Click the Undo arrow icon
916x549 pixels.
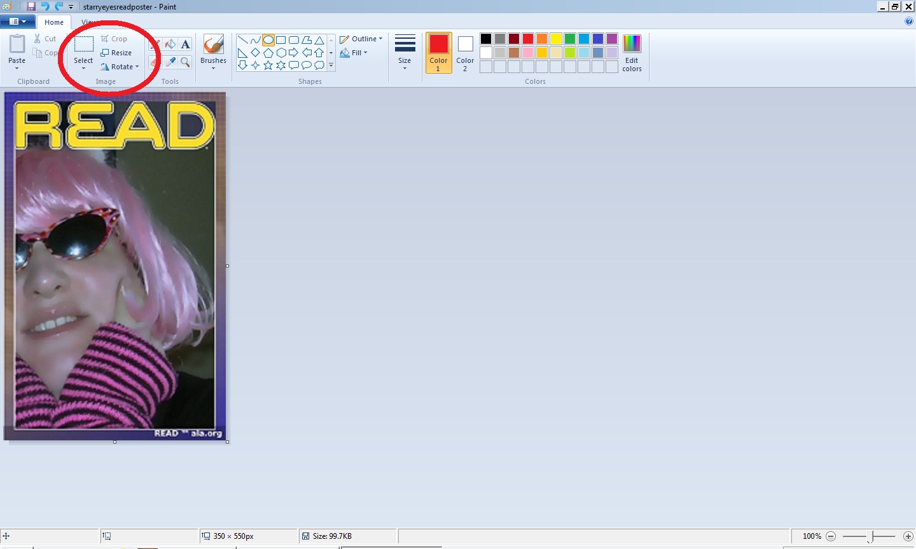tap(45, 6)
